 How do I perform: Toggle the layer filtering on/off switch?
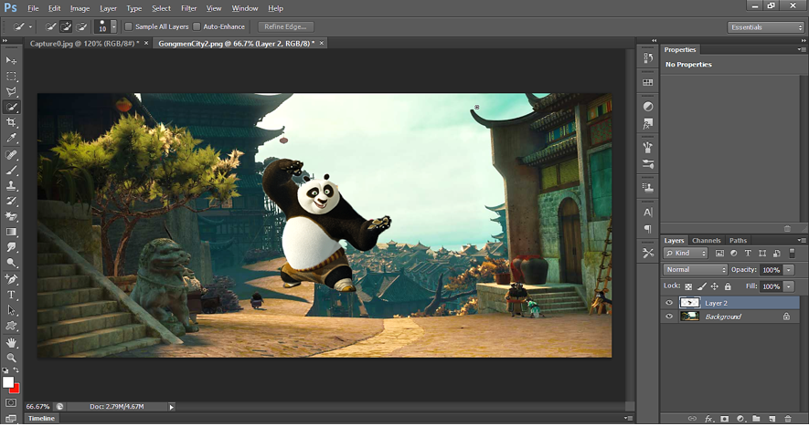pyautogui.click(x=792, y=253)
